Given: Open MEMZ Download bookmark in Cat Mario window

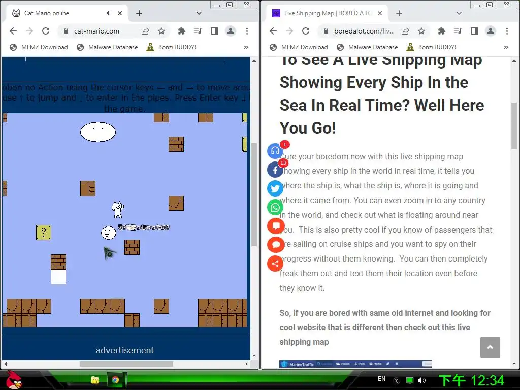Looking at the screenshot, I should pos(39,47).
